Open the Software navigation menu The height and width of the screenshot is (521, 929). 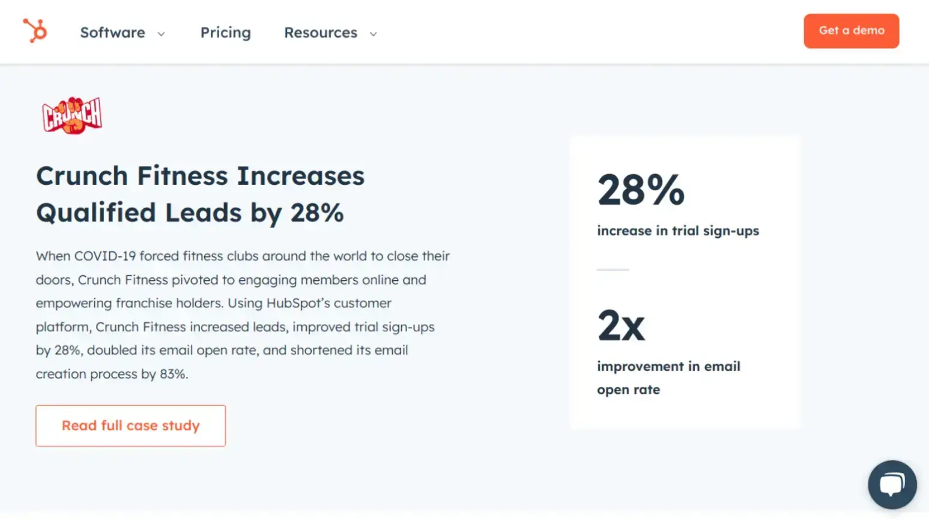click(x=112, y=33)
